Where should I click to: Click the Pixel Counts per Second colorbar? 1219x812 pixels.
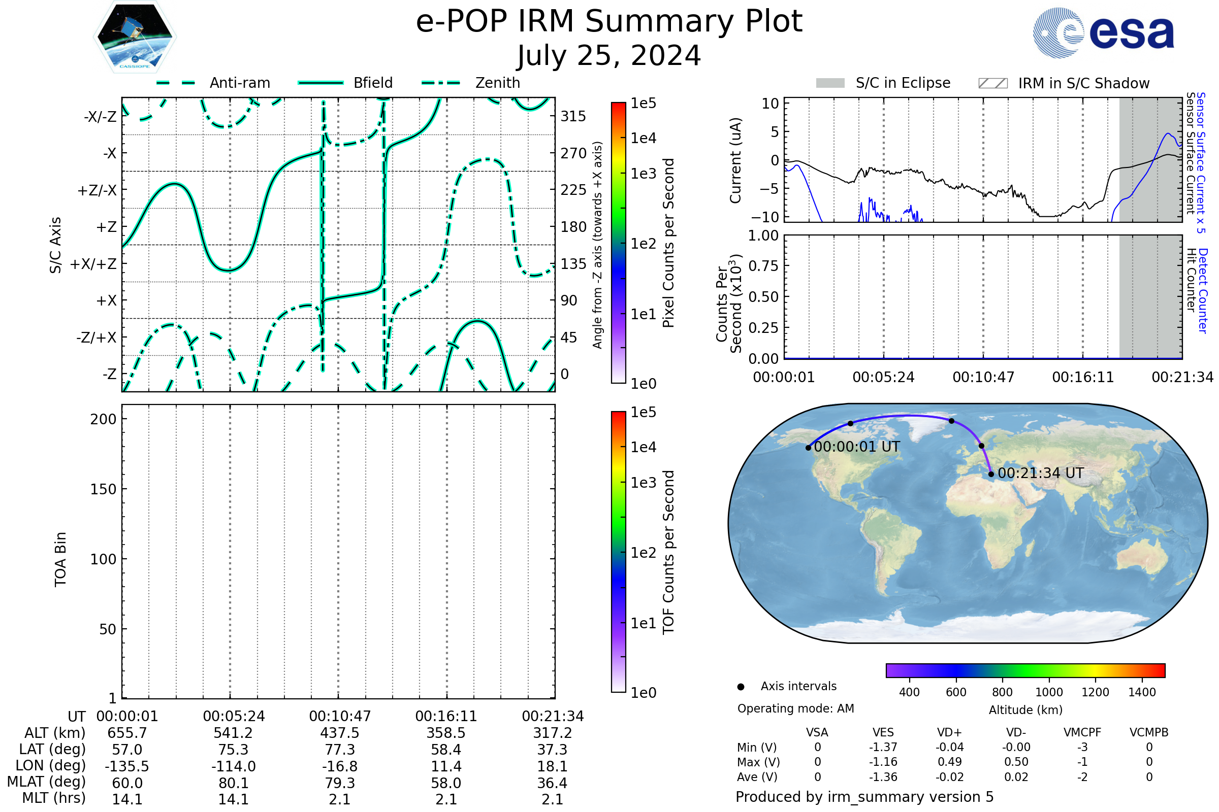coord(618,243)
